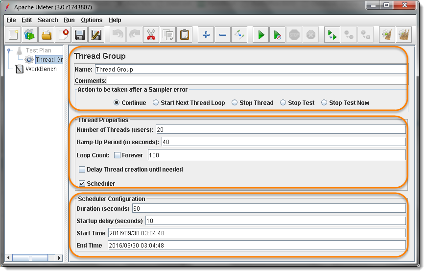Image resolution: width=427 pixels, height=274 pixels.
Task: Click the Undo arrow icon
Action: click(x=118, y=35)
